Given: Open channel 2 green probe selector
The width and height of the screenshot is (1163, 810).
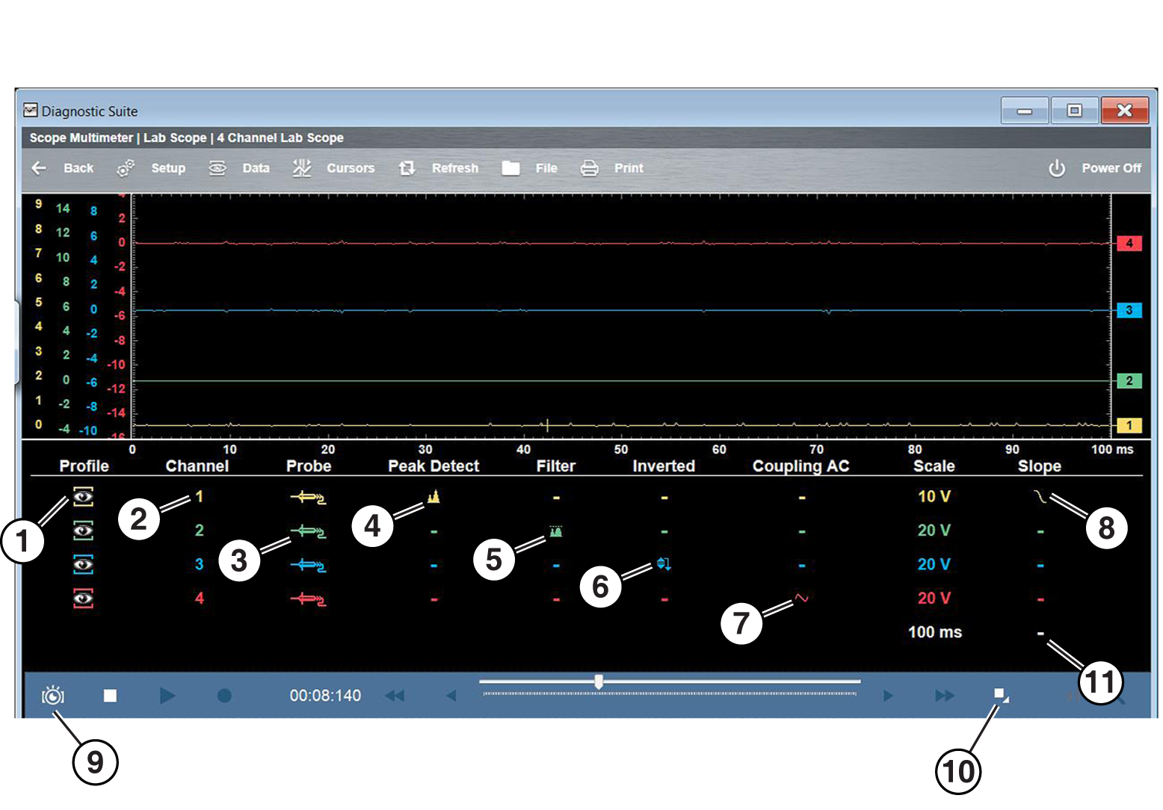Looking at the screenshot, I should click(x=308, y=531).
